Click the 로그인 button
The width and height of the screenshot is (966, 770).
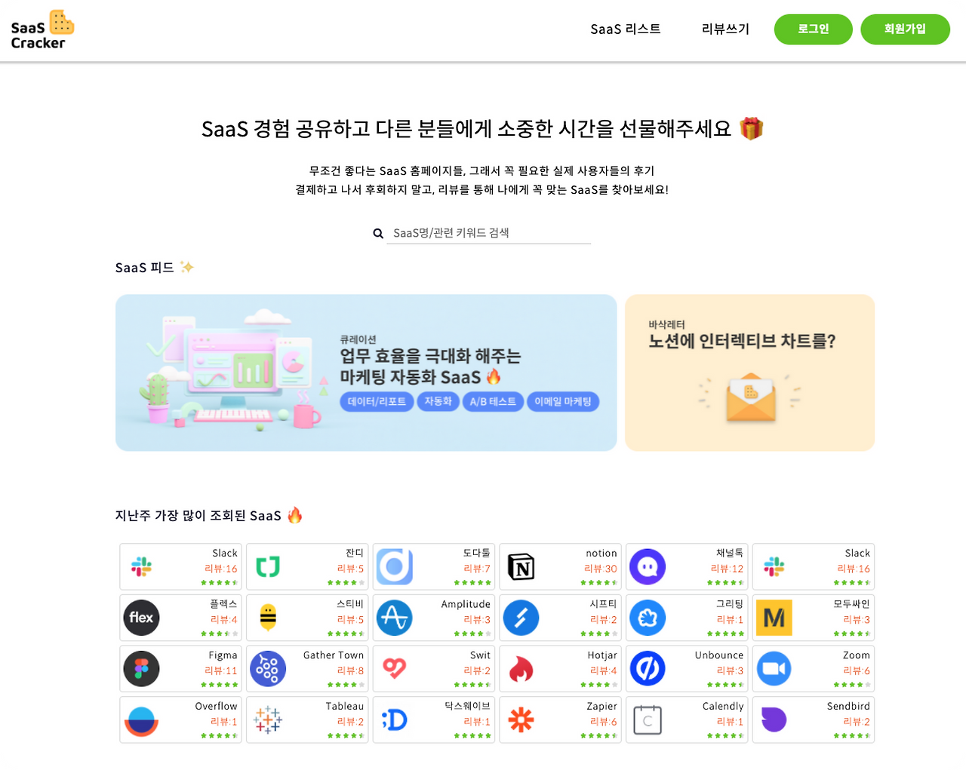(x=814, y=29)
